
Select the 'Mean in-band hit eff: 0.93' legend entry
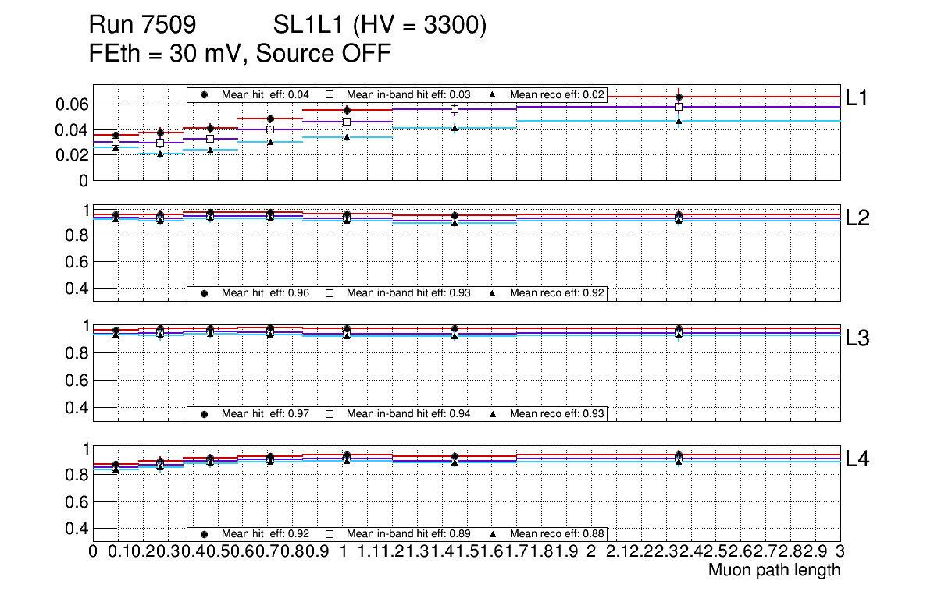click(408, 293)
